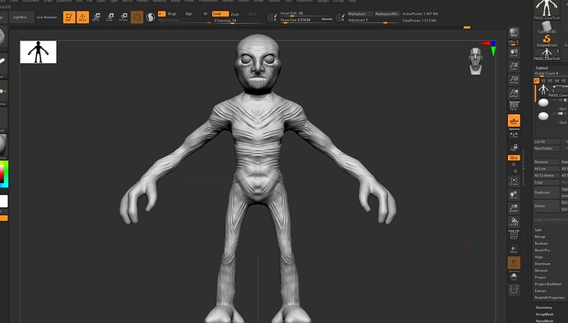Click the color gradient picker

click(x=4, y=174)
